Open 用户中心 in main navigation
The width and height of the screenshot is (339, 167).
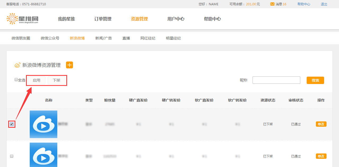point(176,19)
